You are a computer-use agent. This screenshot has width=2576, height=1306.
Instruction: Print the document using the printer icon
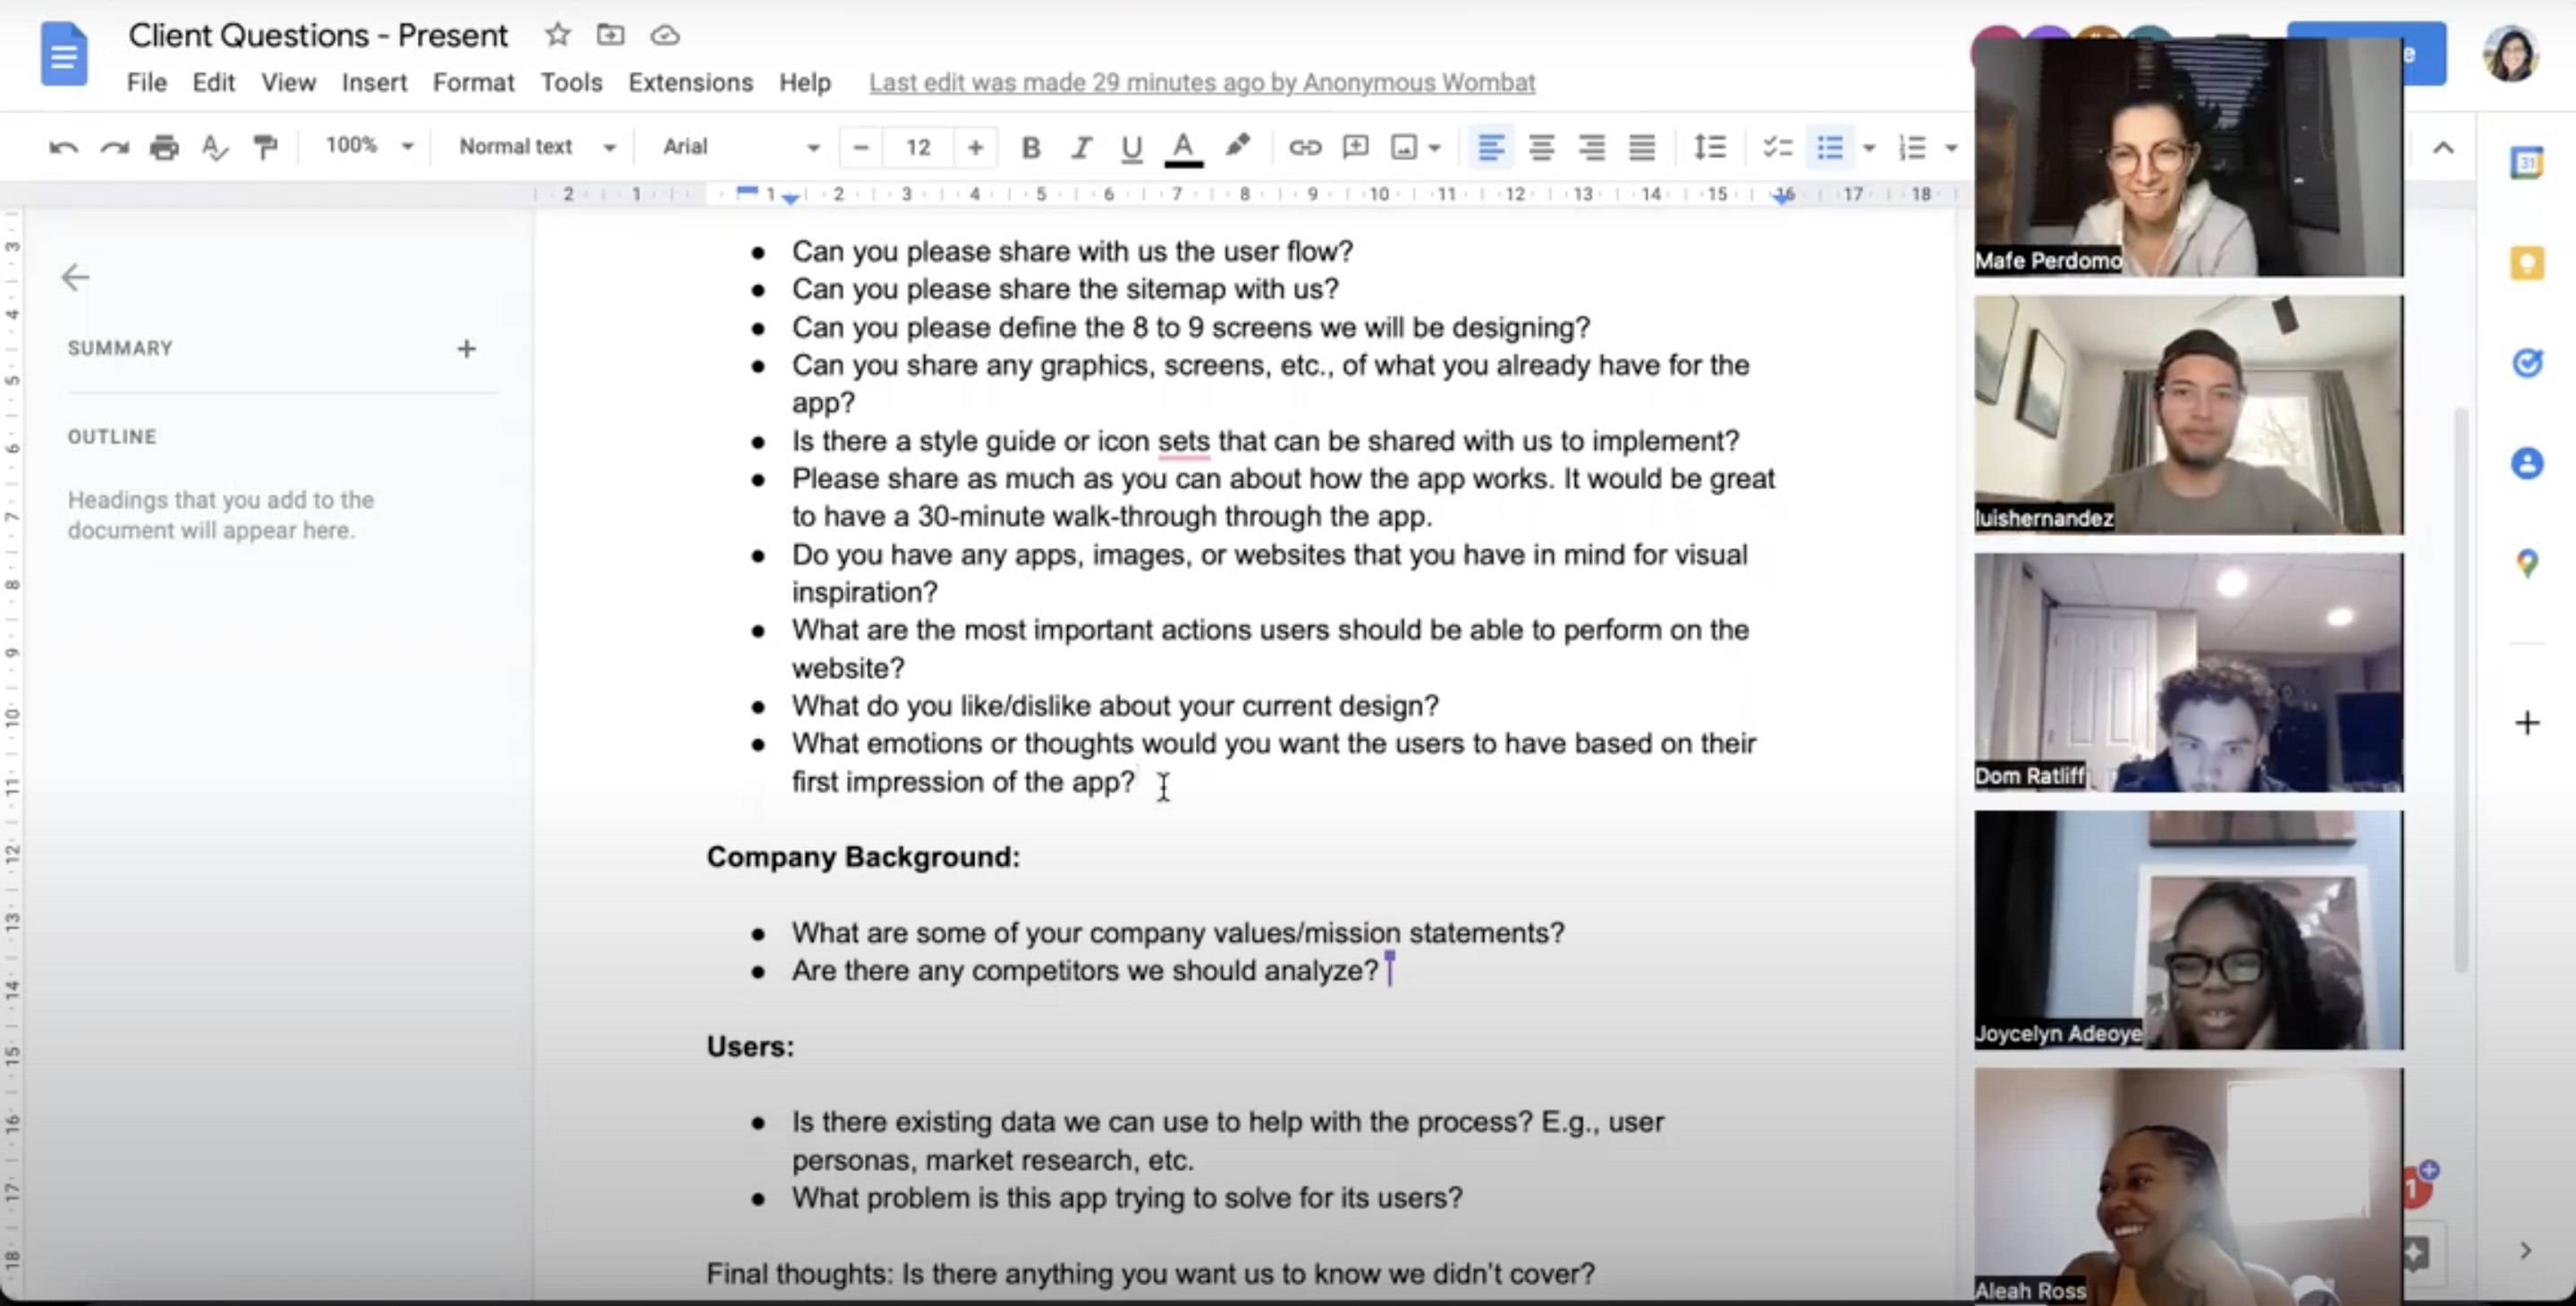(x=164, y=148)
